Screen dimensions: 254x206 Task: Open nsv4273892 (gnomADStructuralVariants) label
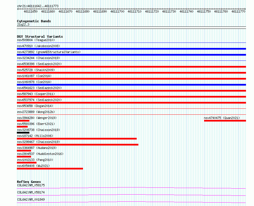pyautogui.click(x=49, y=52)
